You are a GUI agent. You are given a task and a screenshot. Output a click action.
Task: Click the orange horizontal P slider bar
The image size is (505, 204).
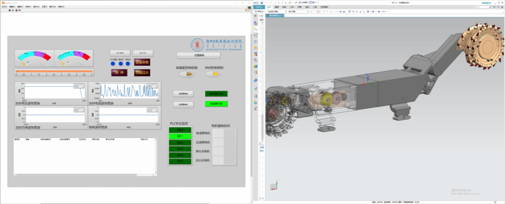point(53,71)
